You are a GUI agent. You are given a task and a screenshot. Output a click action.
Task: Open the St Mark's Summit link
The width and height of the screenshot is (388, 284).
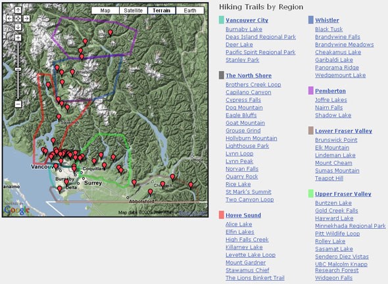pyautogui.click(x=249, y=192)
